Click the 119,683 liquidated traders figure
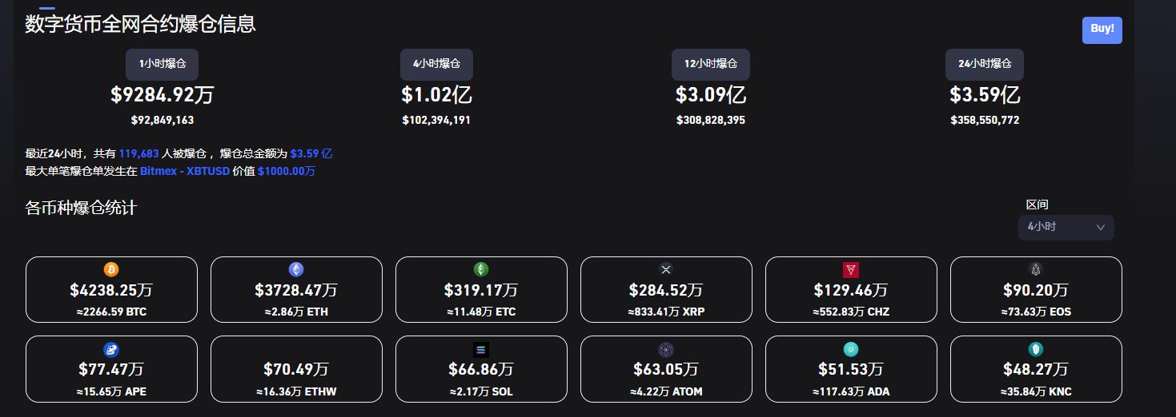This screenshot has width=1176, height=417. coord(138,153)
